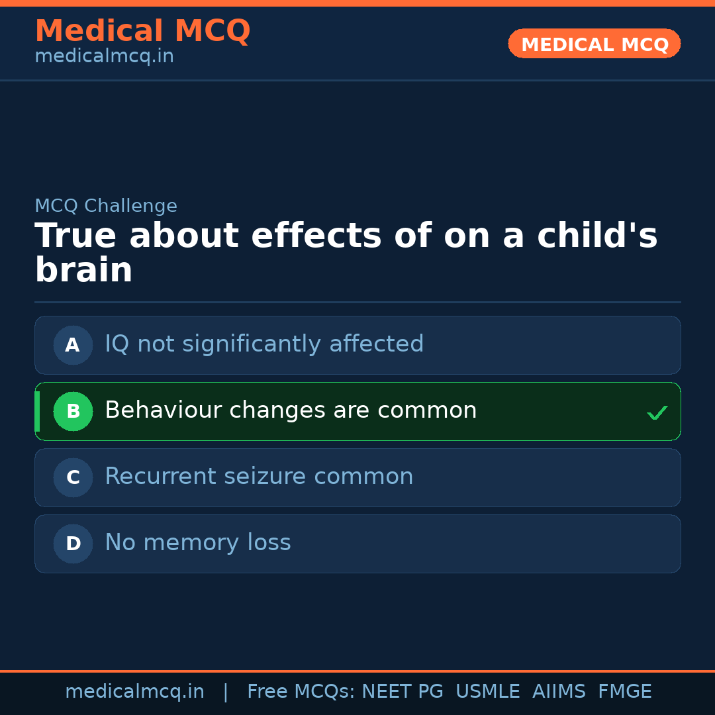
Task: Click FMGE in the footer
Action: click(624, 692)
